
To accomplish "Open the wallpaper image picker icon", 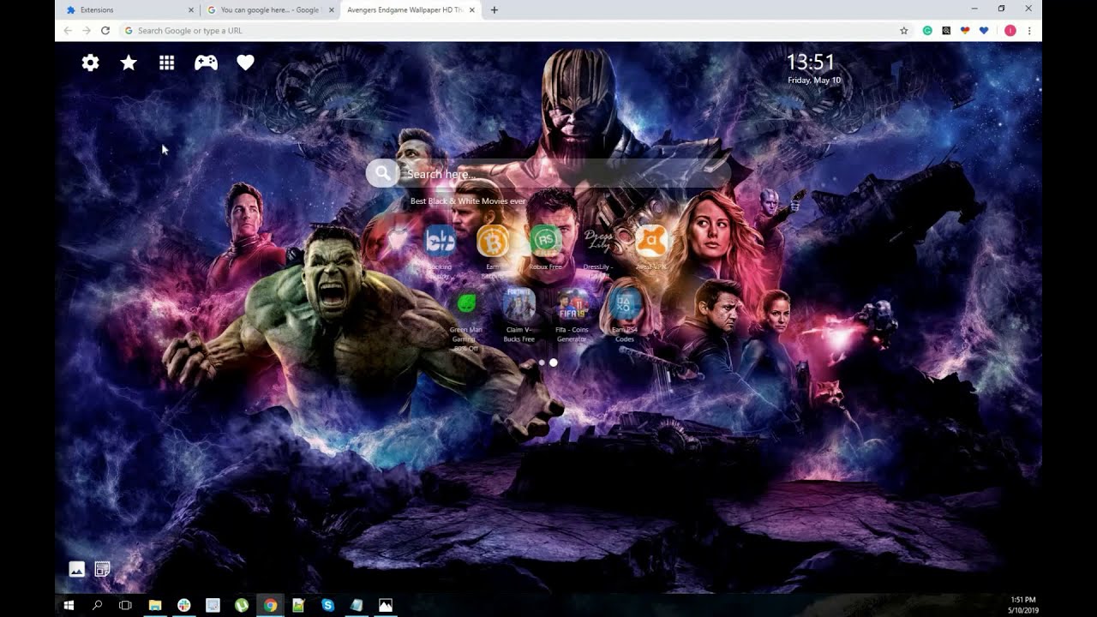I will 77,568.
